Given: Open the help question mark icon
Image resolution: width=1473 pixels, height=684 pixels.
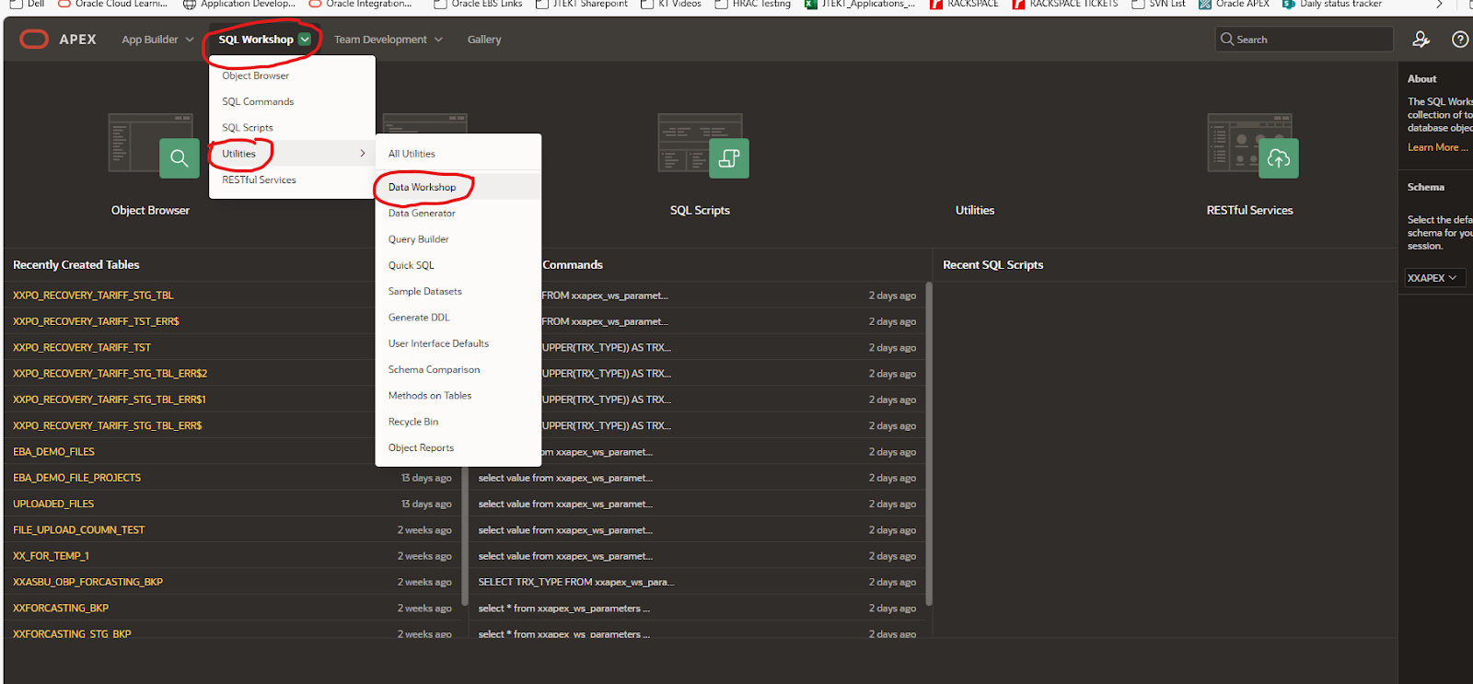Looking at the screenshot, I should [1459, 40].
